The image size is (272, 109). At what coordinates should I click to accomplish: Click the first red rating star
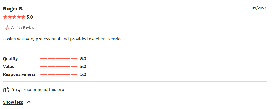[x=5, y=17]
